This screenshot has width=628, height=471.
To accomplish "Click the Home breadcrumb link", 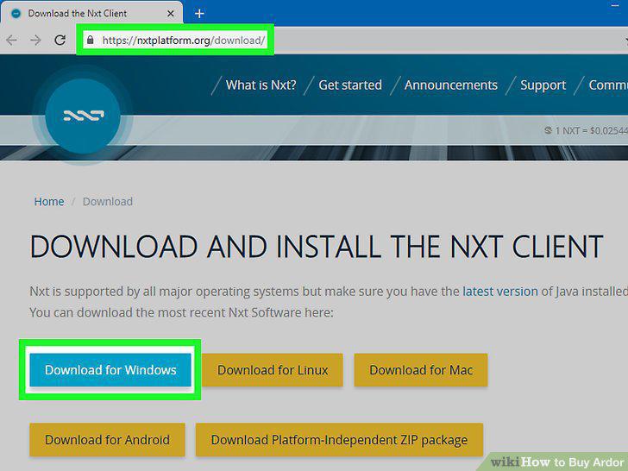I will coord(49,202).
